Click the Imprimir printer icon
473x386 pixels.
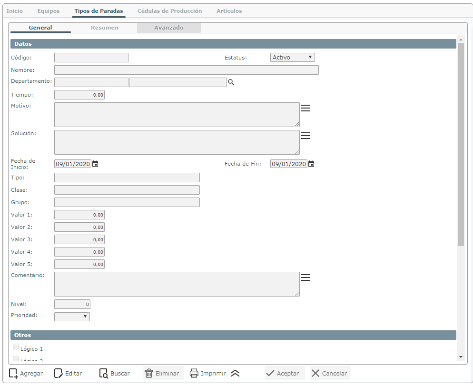click(x=194, y=374)
